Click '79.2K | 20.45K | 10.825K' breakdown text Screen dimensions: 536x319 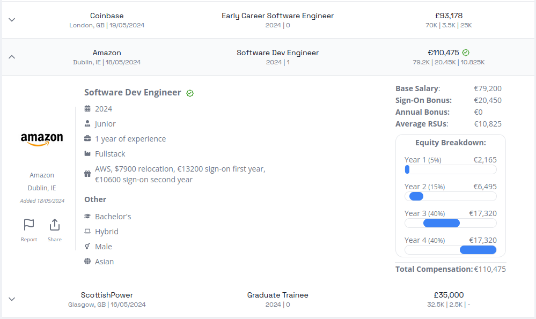[449, 62]
